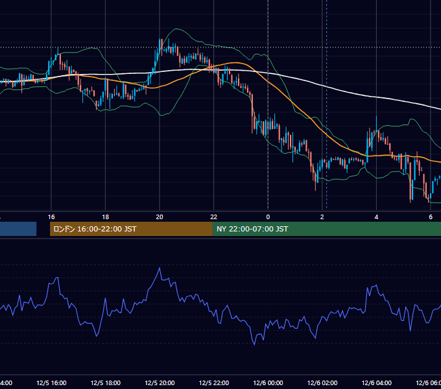Click the 22 hour label on price chart axis
This screenshot has height=389, width=441.
[x=214, y=217]
